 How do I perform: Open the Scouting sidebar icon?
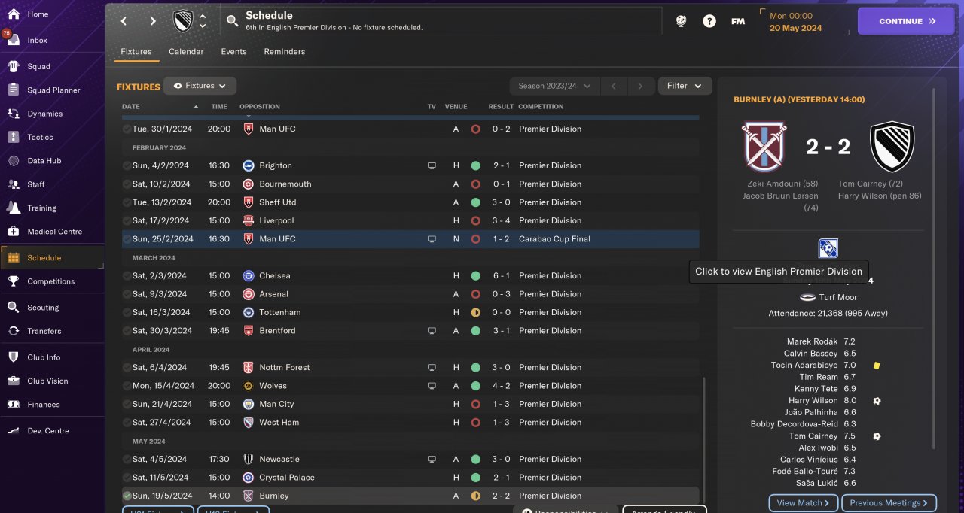pos(13,308)
